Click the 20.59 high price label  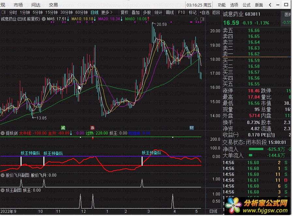click(162, 24)
